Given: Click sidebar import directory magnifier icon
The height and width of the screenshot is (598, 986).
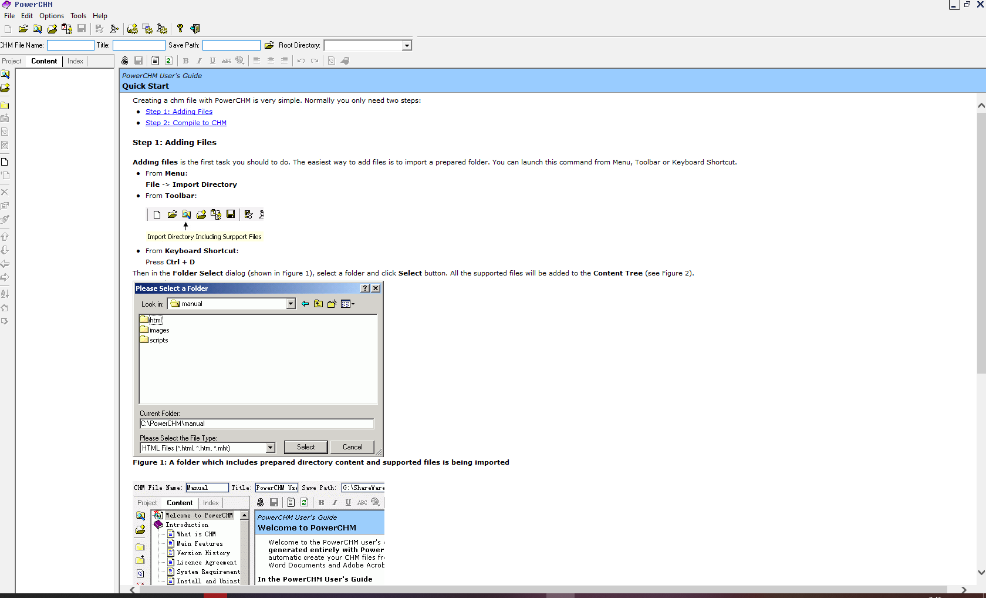Looking at the screenshot, I should [5, 75].
